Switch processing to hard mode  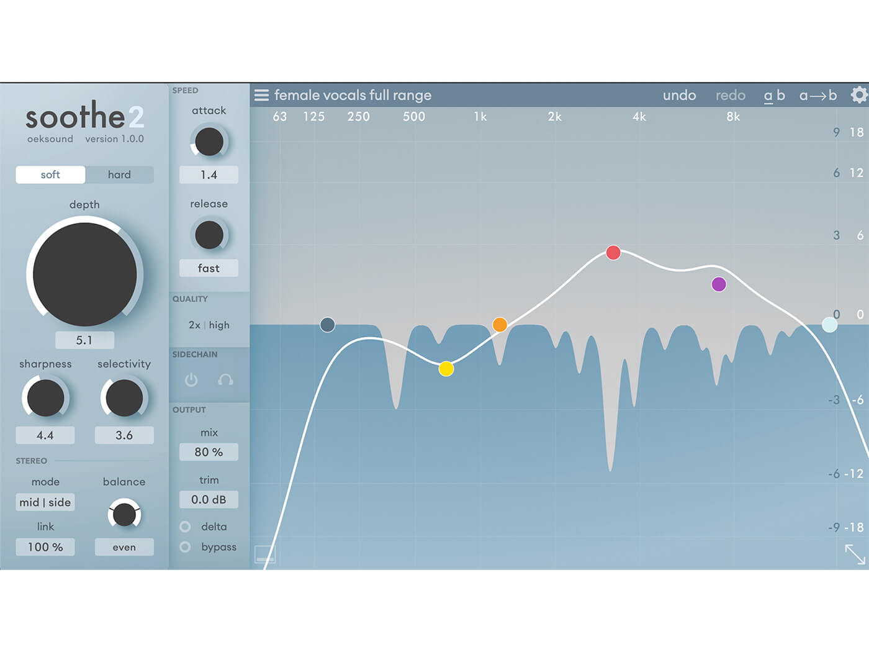[119, 174]
